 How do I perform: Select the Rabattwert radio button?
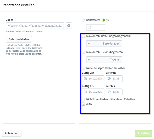click(x=83, y=20)
